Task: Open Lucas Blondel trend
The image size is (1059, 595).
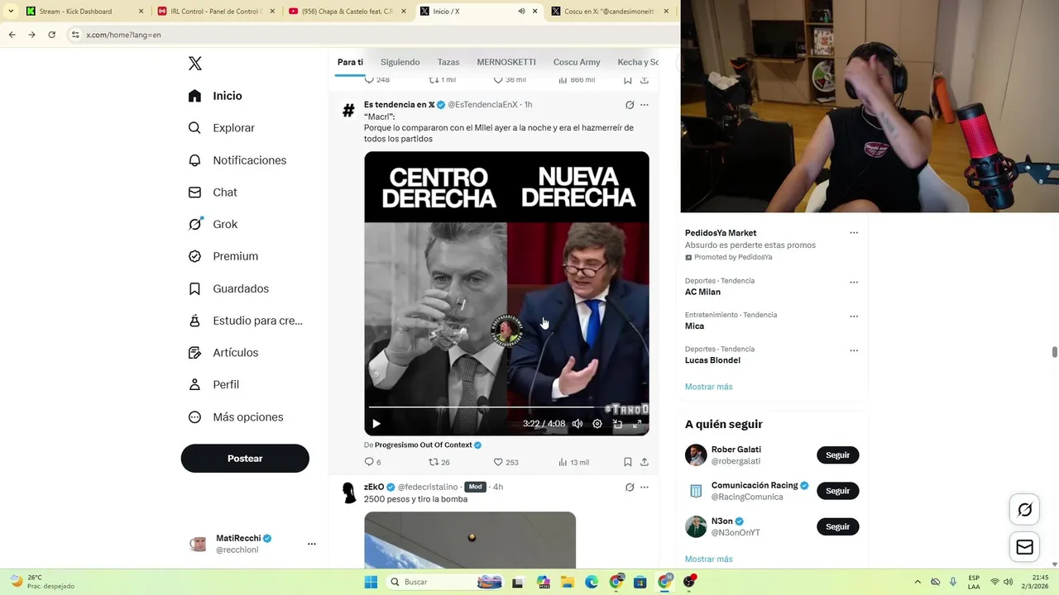Action: pyautogui.click(x=712, y=360)
